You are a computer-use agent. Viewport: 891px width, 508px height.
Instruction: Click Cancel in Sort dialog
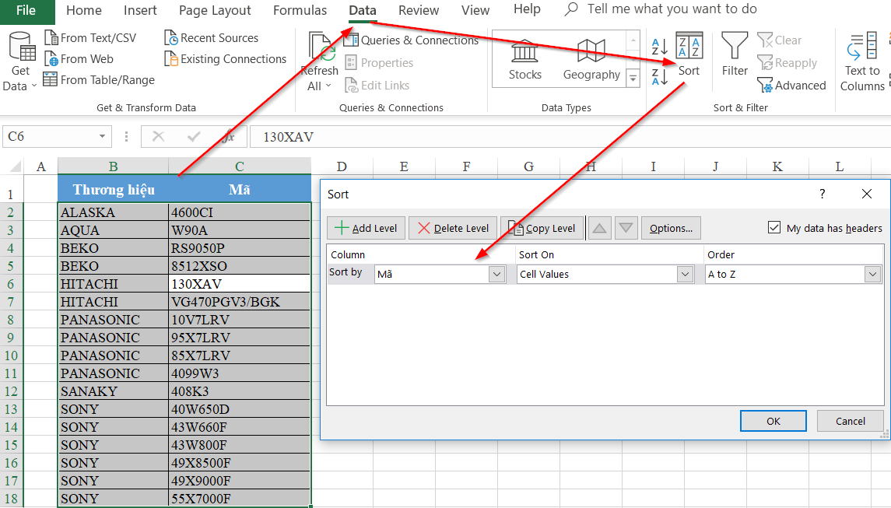[850, 421]
